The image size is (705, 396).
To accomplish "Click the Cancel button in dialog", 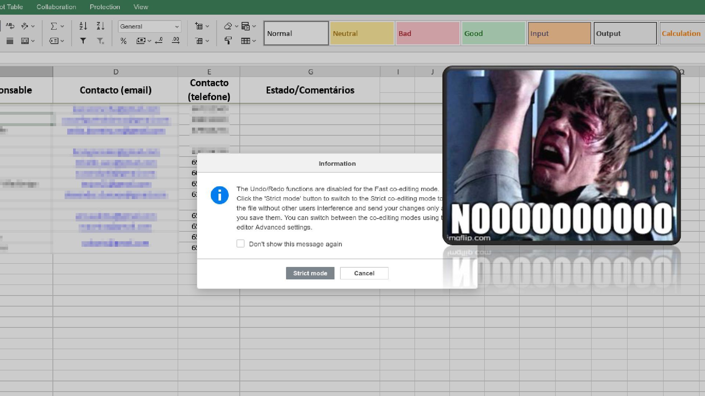I will 364,273.
